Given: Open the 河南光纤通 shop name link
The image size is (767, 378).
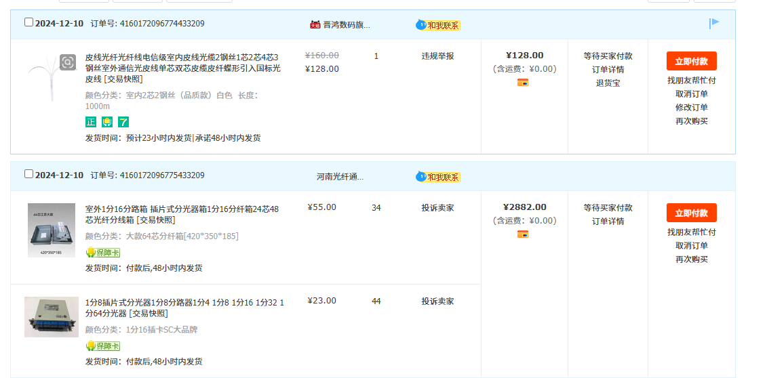Looking at the screenshot, I should pyautogui.click(x=340, y=177).
